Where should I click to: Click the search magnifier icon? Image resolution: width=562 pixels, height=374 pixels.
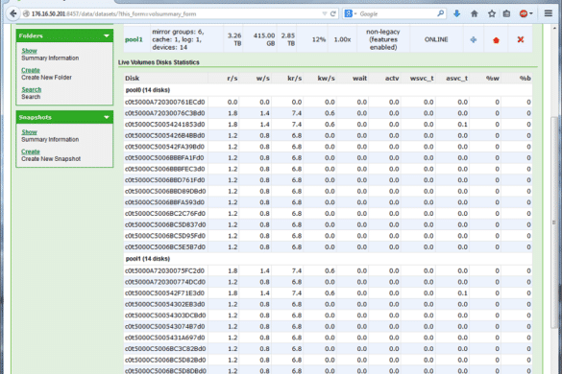tap(441, 13)
